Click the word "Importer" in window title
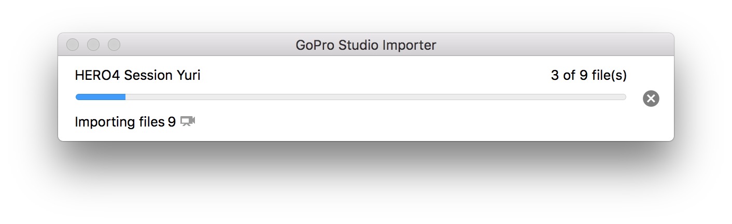The height and width of the screenshot is (224, 732). click(x=409, y=46)
